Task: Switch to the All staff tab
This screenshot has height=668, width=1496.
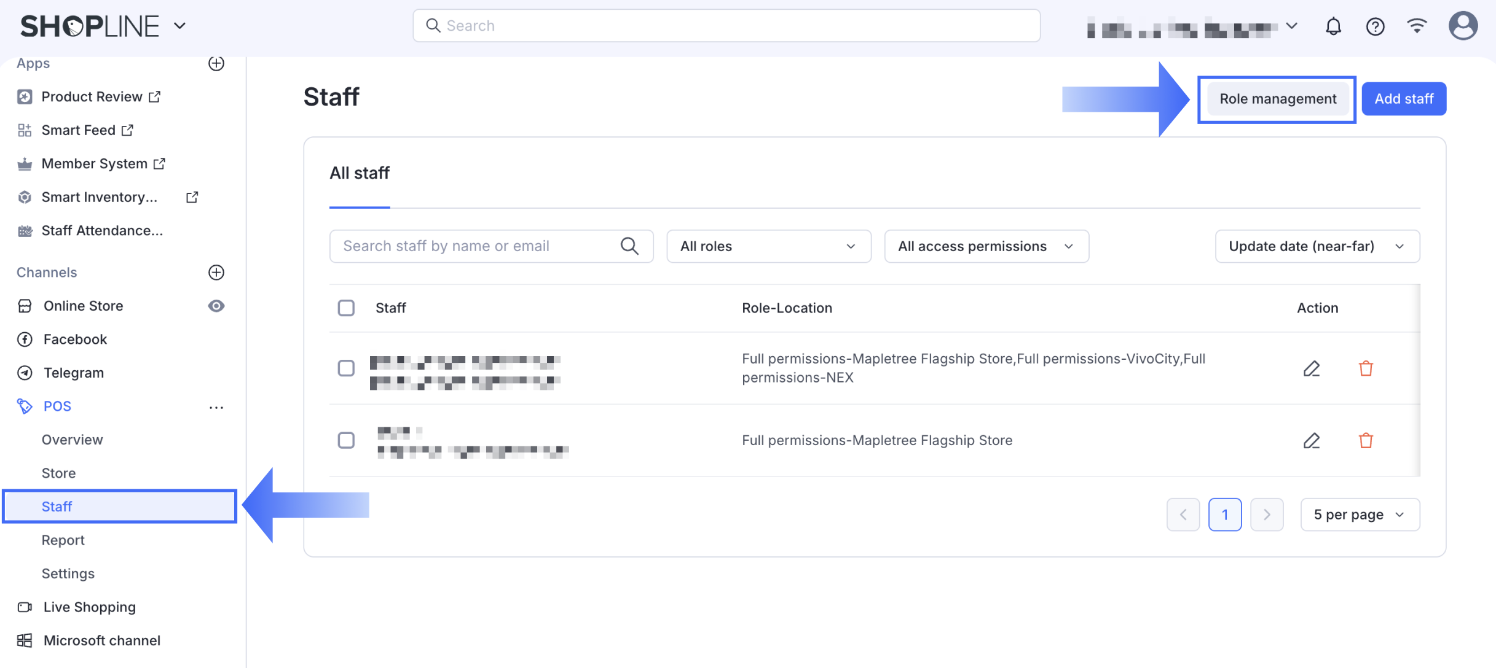Action: [360, 174]
